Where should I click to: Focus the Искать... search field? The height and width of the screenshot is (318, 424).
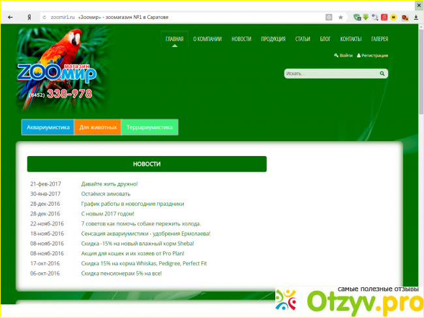(x=331, y=74)
